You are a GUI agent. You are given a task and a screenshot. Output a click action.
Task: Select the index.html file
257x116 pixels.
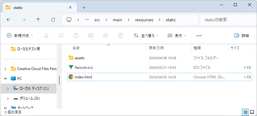(x=160, y=77)
